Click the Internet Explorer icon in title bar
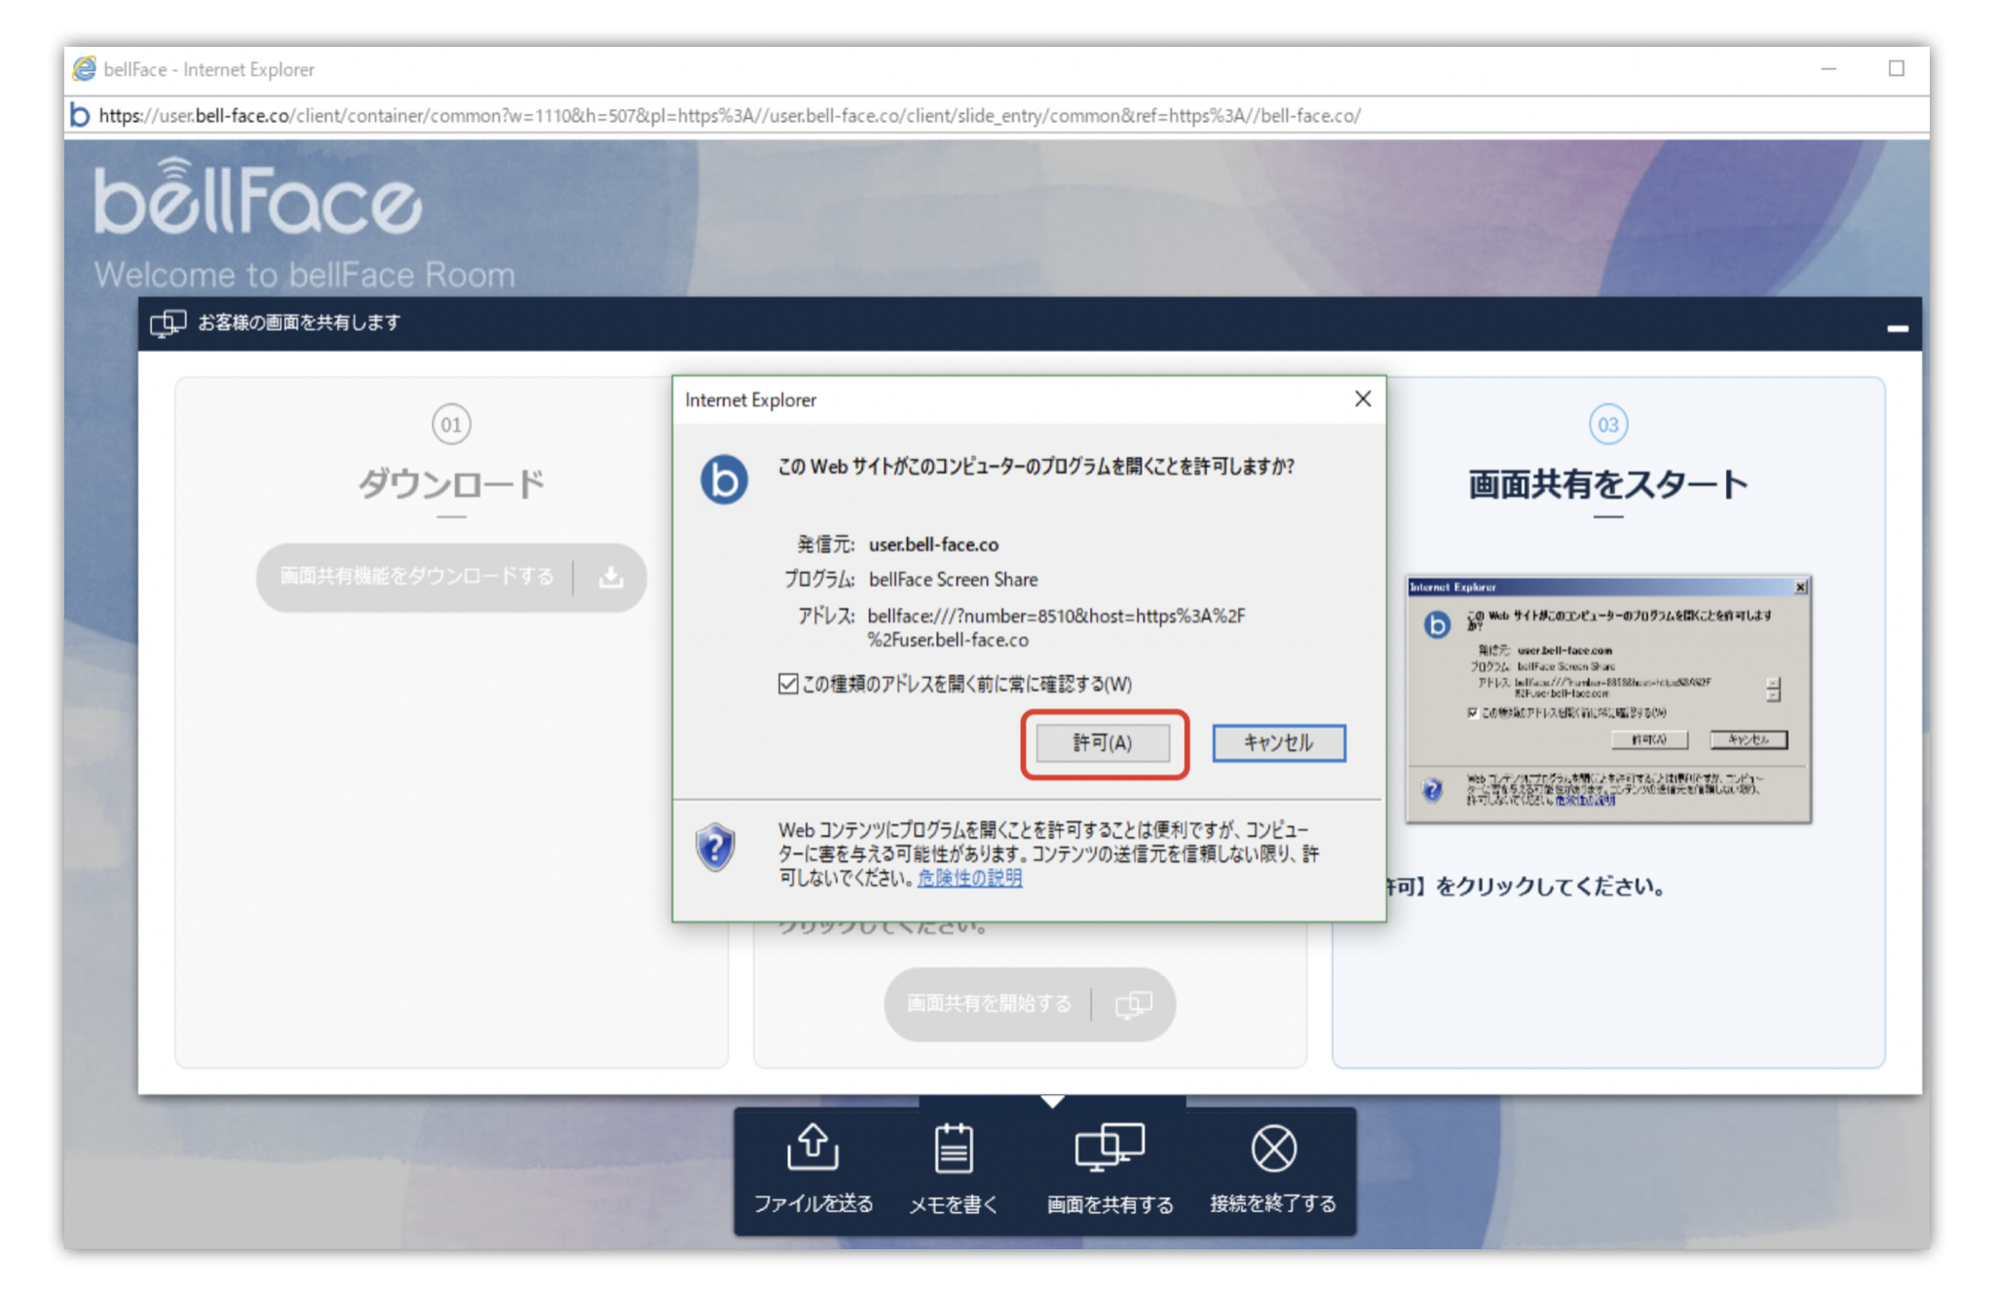The width and height of the screenshot is (1995, 1290). point(85,69)
